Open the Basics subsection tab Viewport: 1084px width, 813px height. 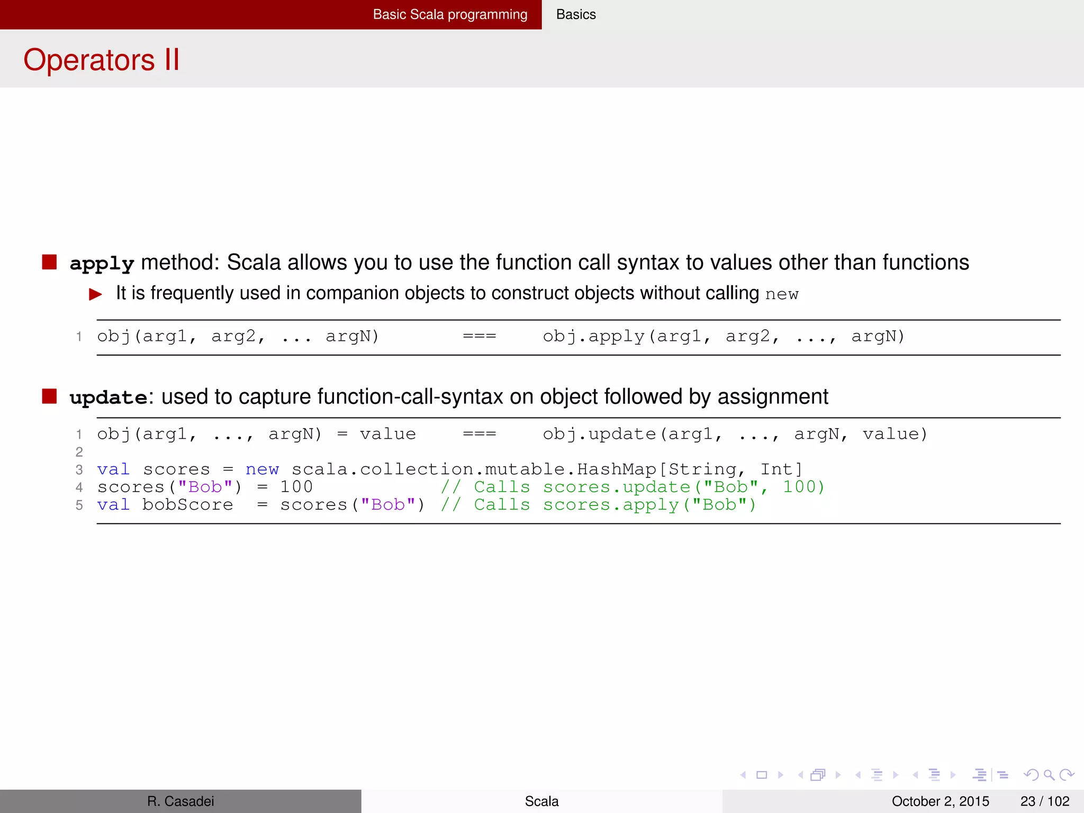coord(576,14)
